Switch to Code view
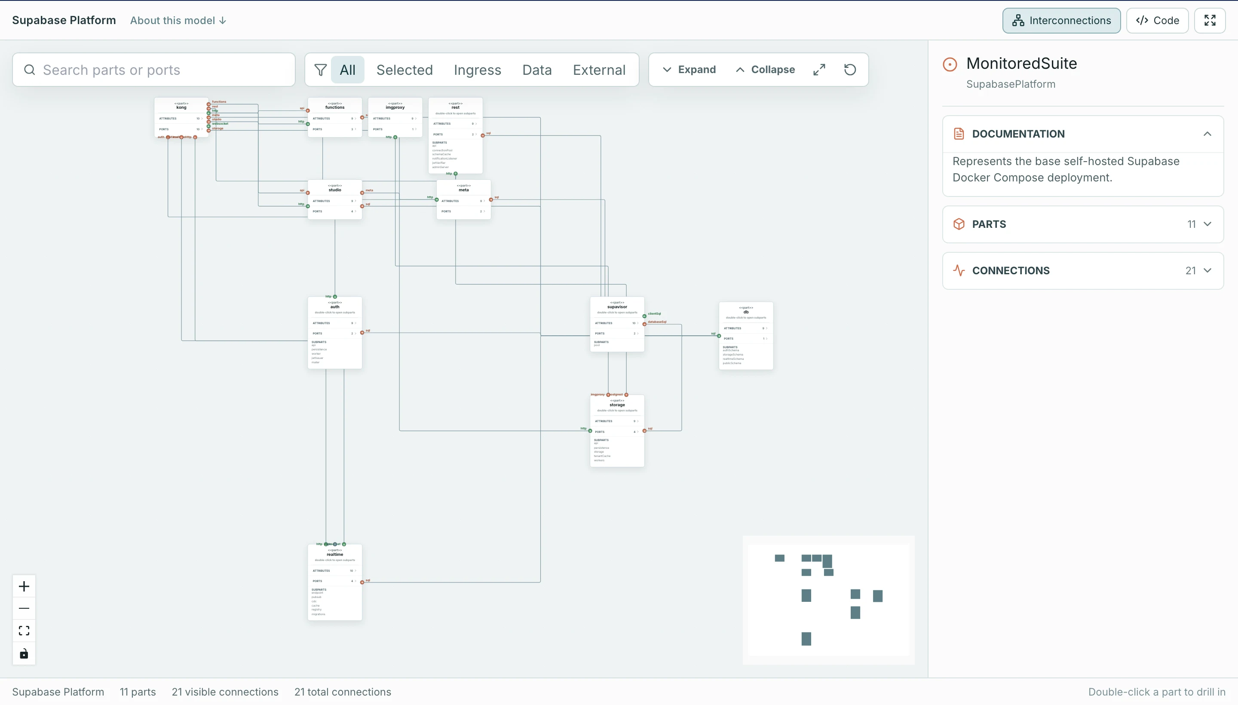 coord(1157,20)
